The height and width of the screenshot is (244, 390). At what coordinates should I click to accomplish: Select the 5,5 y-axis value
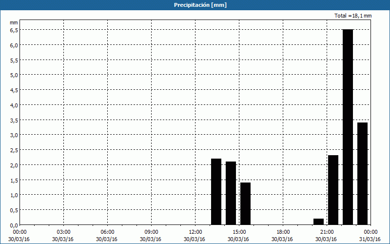[14, 60]
